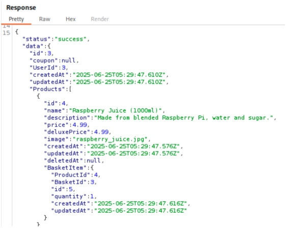Click the "BasketId" value 3
Viewport: 296px width, 236px height.
(92, 182)
